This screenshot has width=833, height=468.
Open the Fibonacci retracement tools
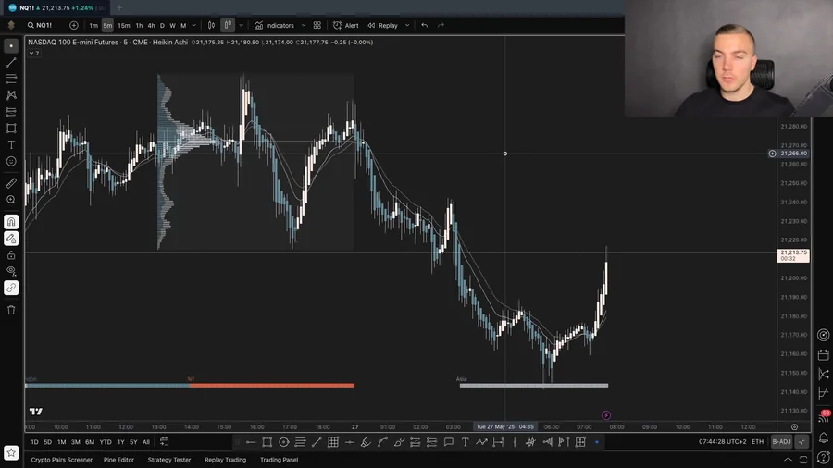[11, 79]
